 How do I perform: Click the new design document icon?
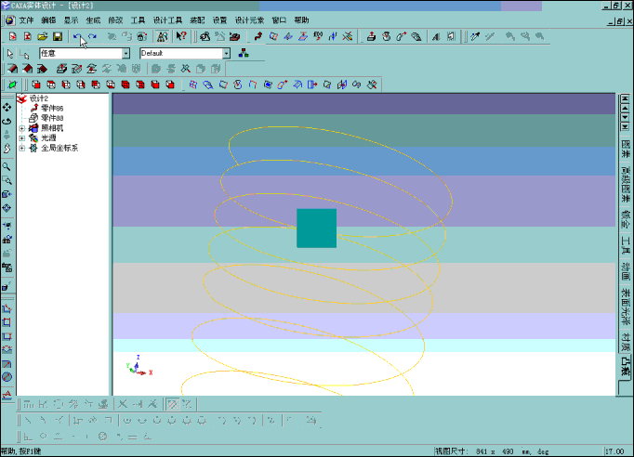click(x=12, y=37)
